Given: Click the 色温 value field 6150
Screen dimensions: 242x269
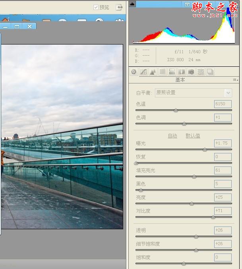Looking at the screenshot, I should pos(223,104).
